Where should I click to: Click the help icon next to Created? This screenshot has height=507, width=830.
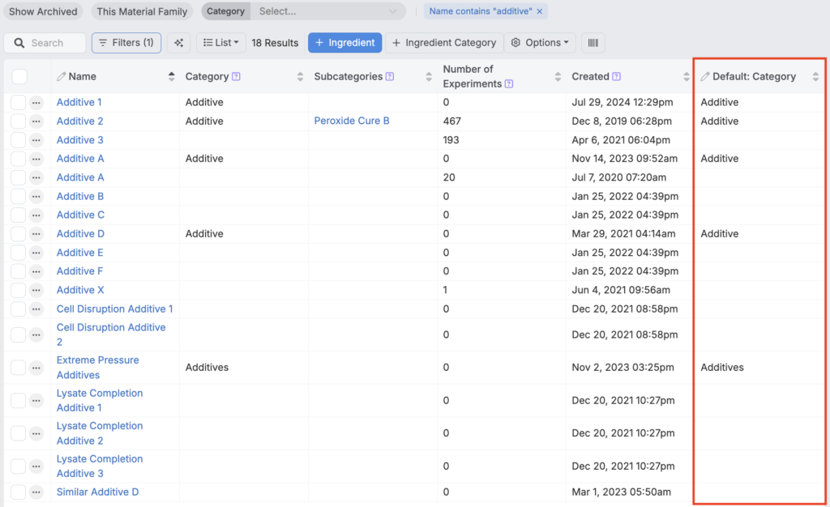coord(617,77)
